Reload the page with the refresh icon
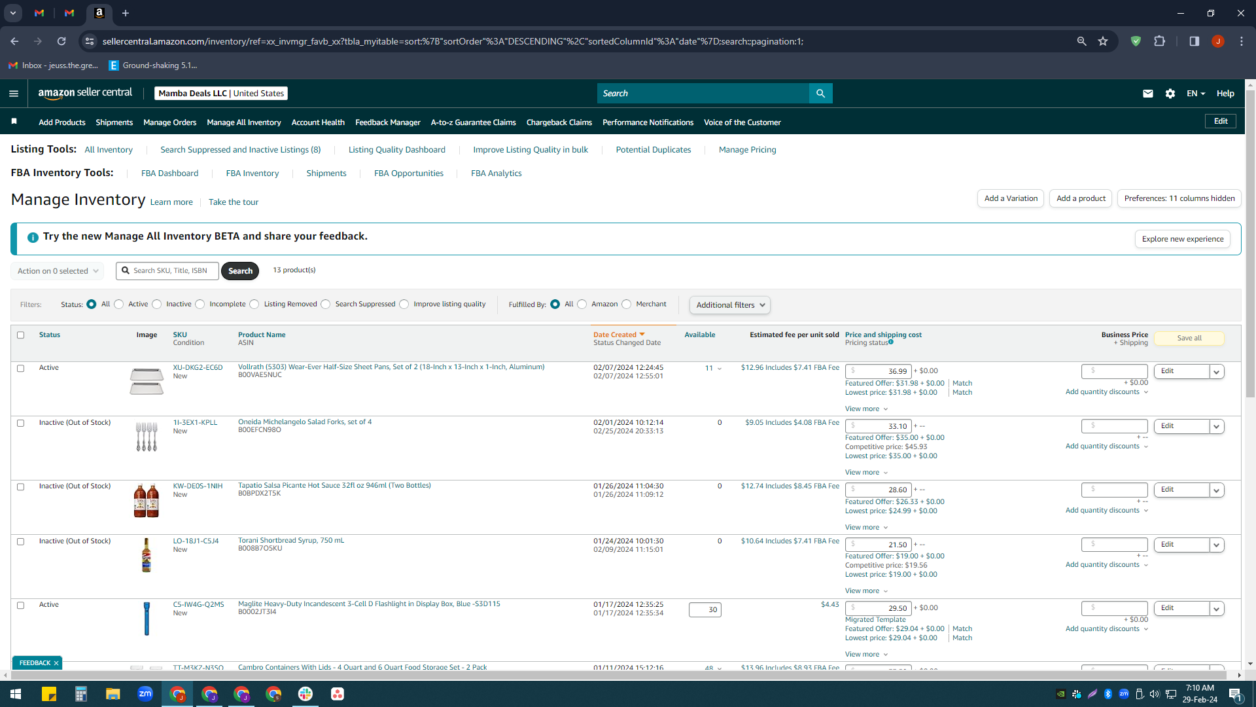1256x707 pixels. (x=61, y=41)
